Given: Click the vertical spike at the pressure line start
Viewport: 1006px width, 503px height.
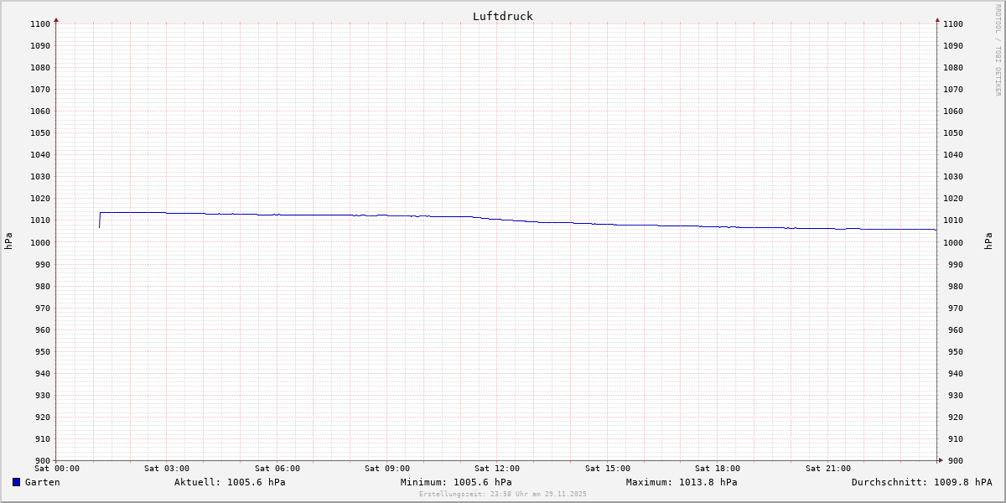Looking at the screenshot, I should (100, 220).
